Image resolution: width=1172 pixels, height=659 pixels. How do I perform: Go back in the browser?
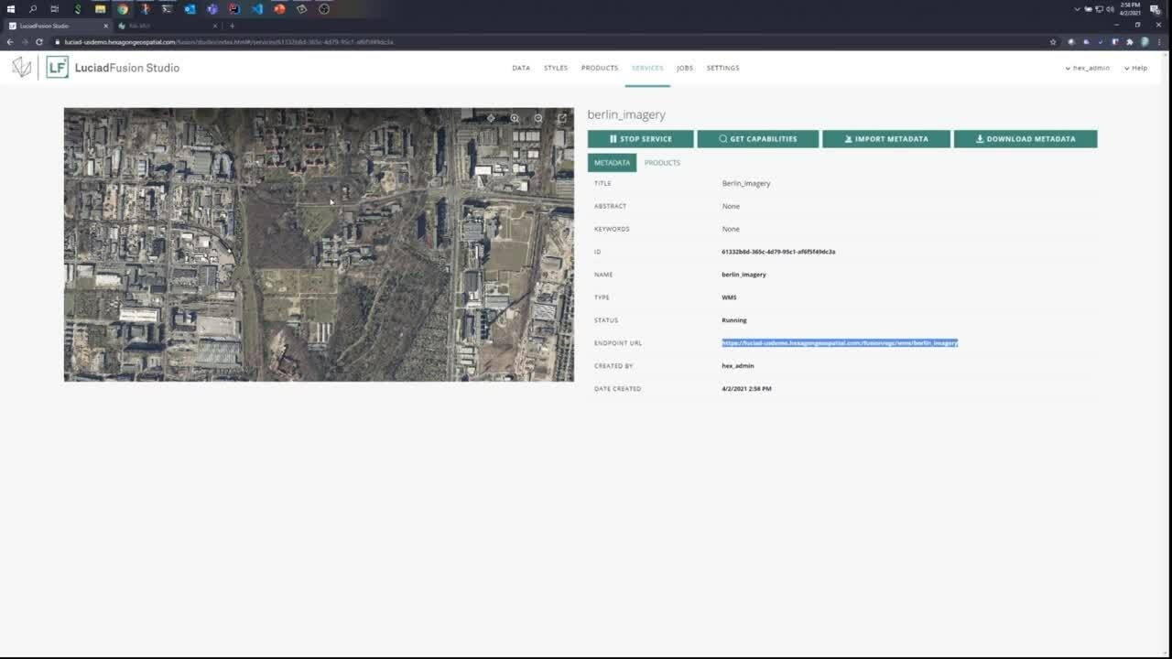point(10,42)
